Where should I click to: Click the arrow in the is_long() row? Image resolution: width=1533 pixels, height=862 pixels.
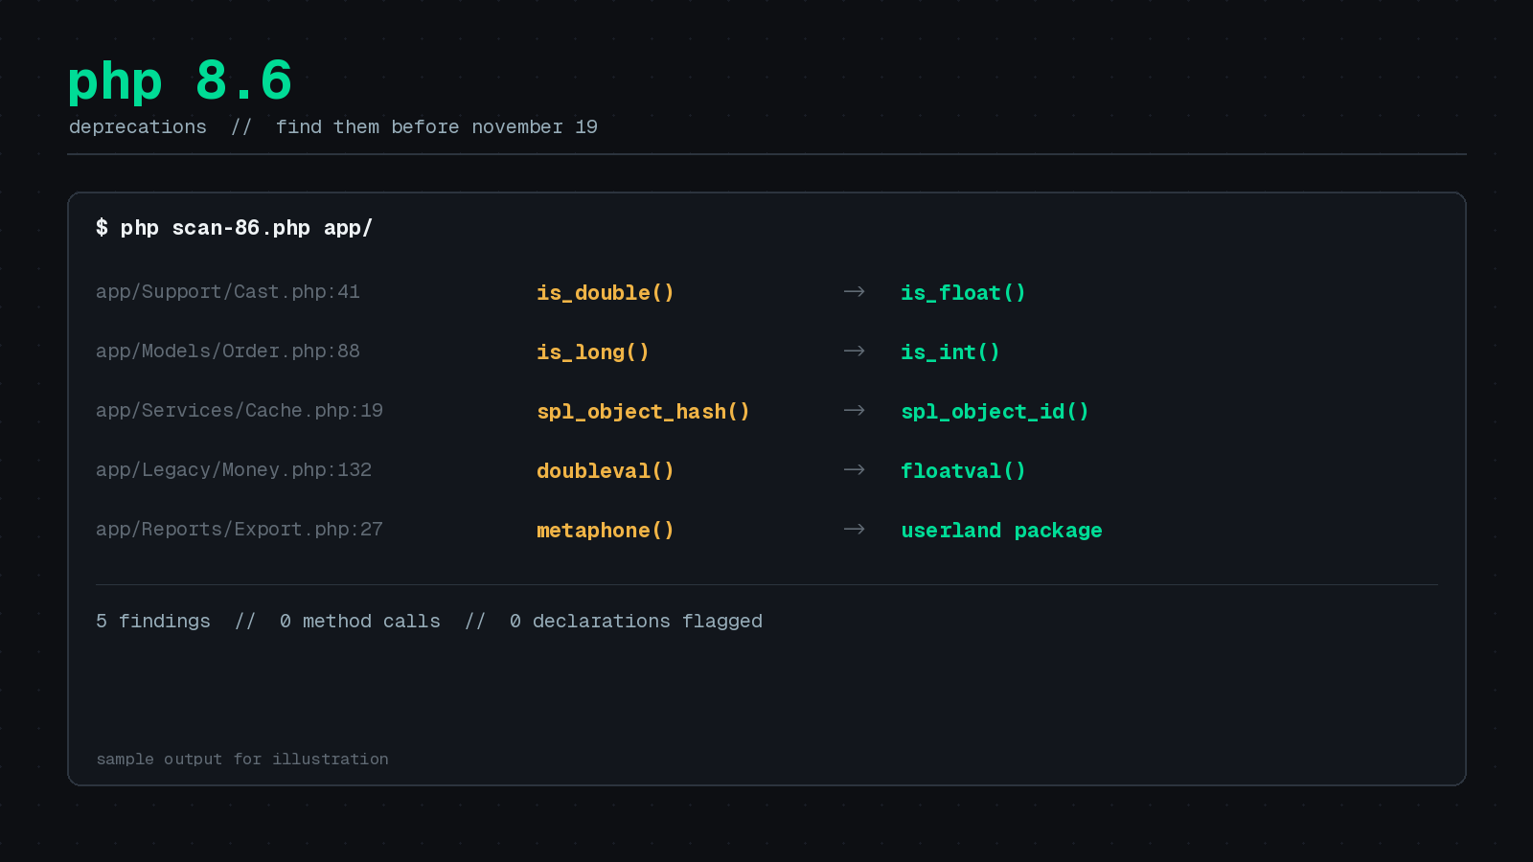coord(854,351)
